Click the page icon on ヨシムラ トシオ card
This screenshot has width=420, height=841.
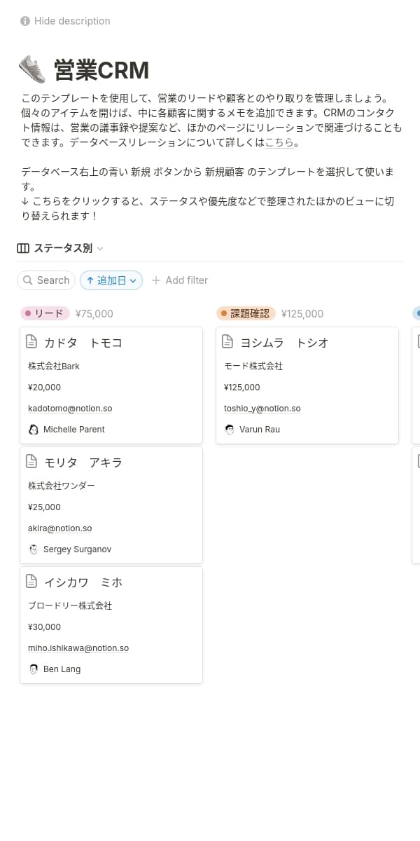click(227, 342)
